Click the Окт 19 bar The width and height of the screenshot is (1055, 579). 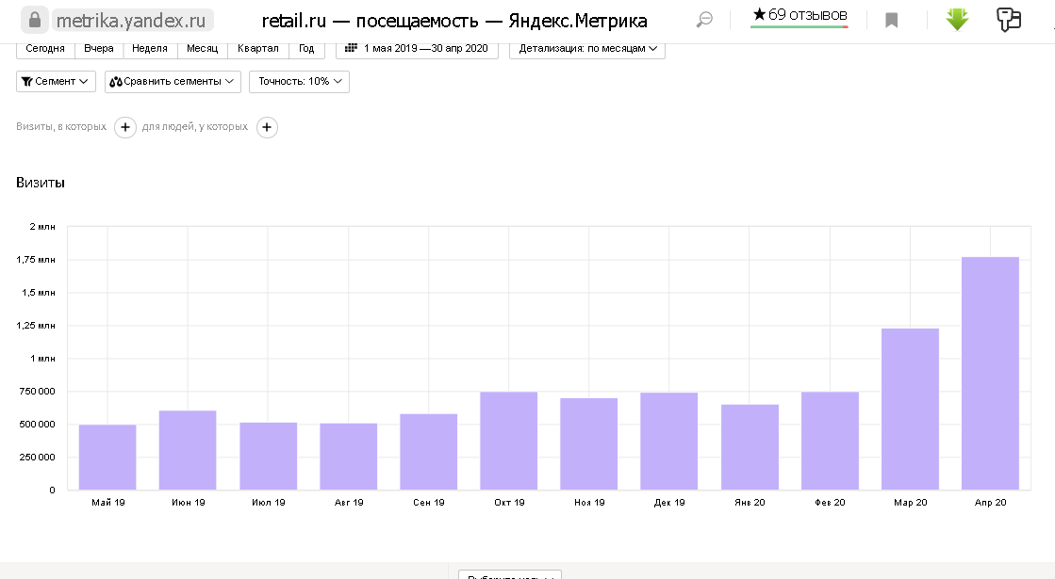tap(509, 441)
